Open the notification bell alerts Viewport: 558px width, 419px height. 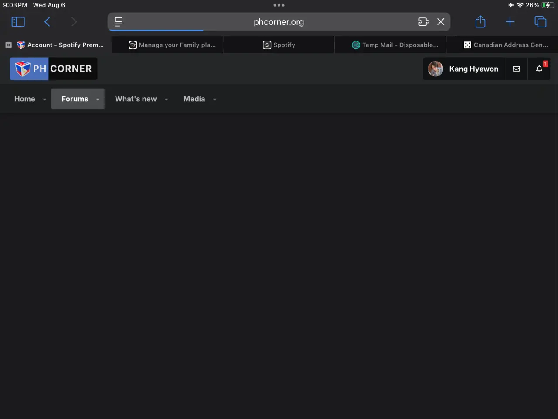click(x=539, y=69)
